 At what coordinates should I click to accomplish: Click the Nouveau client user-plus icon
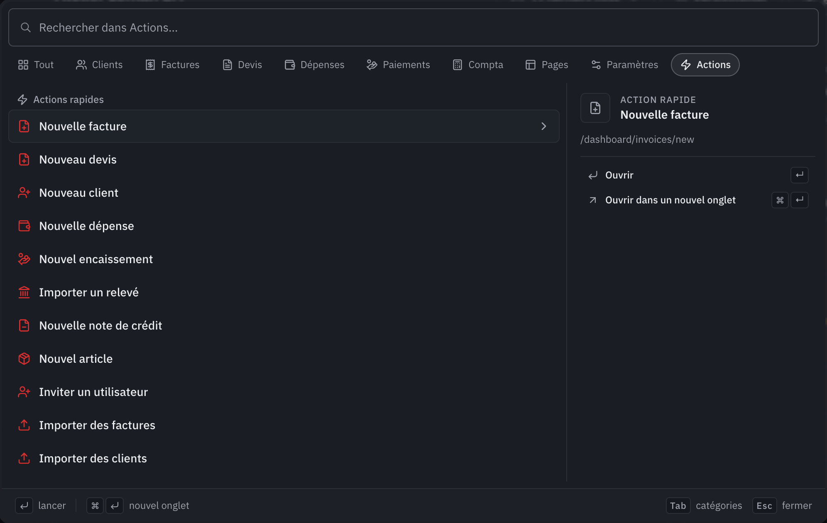click(24, 193)
